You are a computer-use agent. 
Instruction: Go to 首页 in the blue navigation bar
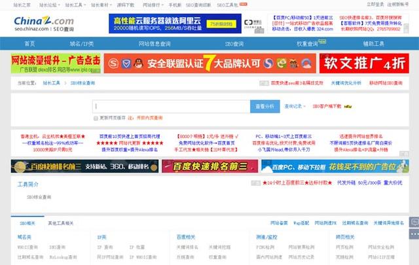click(29, 44)
